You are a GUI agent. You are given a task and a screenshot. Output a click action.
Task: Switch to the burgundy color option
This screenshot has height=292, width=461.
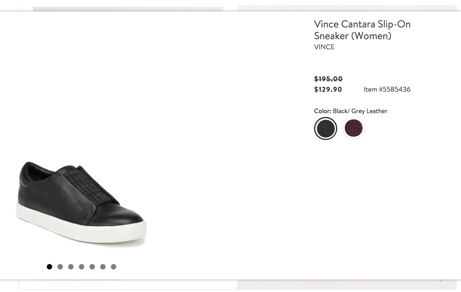(x=354, y=128)
